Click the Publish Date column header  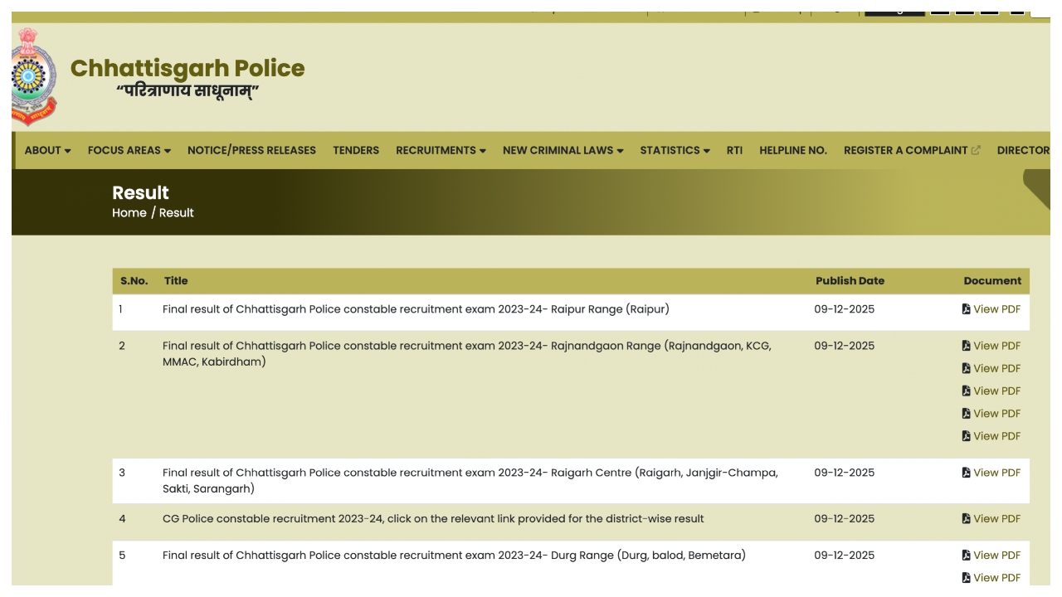pos(850,281)
